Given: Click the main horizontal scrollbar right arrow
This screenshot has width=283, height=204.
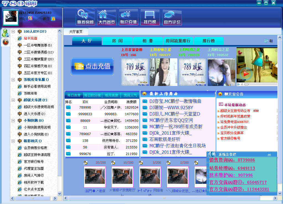Looking at the screenshot, I should (275, 198).
